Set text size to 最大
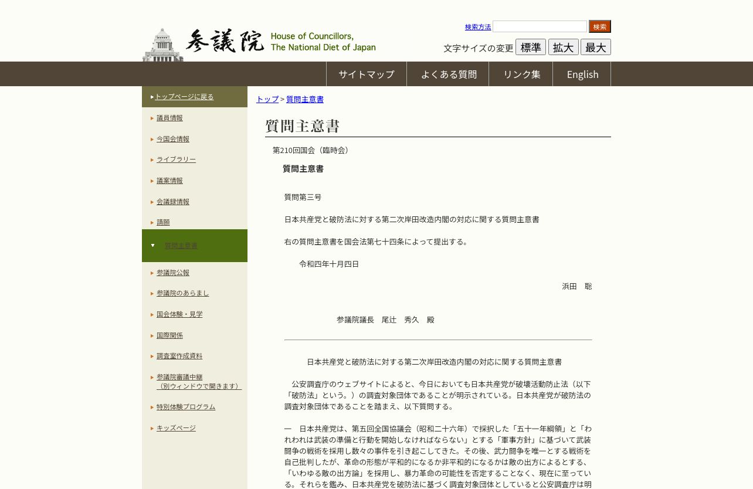 596,47
